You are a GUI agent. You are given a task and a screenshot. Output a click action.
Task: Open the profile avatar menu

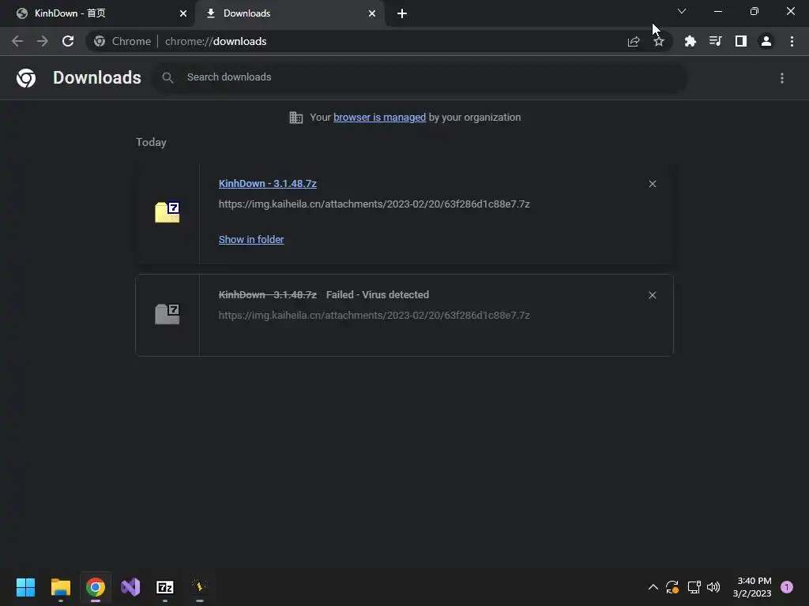click(x=766, y=41)
